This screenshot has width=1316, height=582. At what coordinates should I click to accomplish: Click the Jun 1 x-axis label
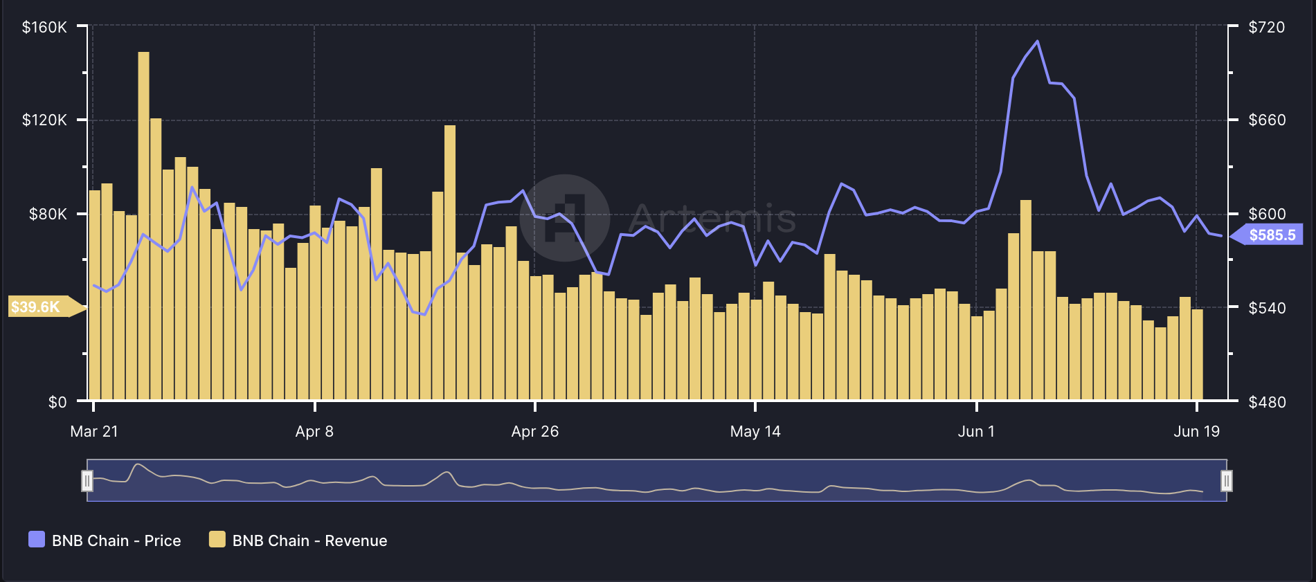(x=976, y=431)
